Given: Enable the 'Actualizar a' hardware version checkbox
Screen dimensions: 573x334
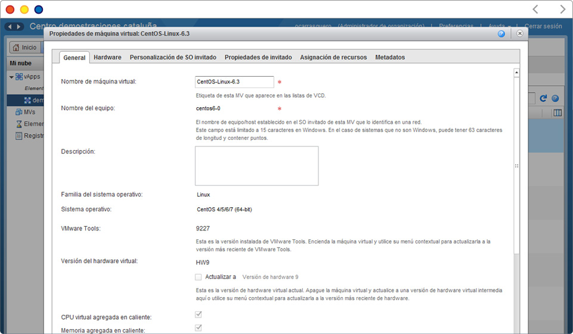Looking at the screenshot, I should pos(198,277).
